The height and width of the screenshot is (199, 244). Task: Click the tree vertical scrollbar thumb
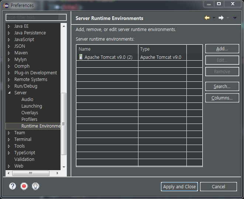click(63, 124)
